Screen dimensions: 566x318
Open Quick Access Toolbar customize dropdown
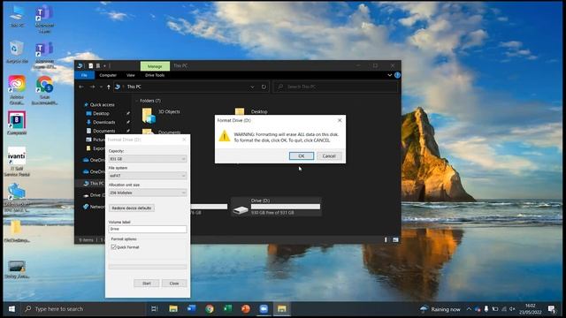[104, 66]
